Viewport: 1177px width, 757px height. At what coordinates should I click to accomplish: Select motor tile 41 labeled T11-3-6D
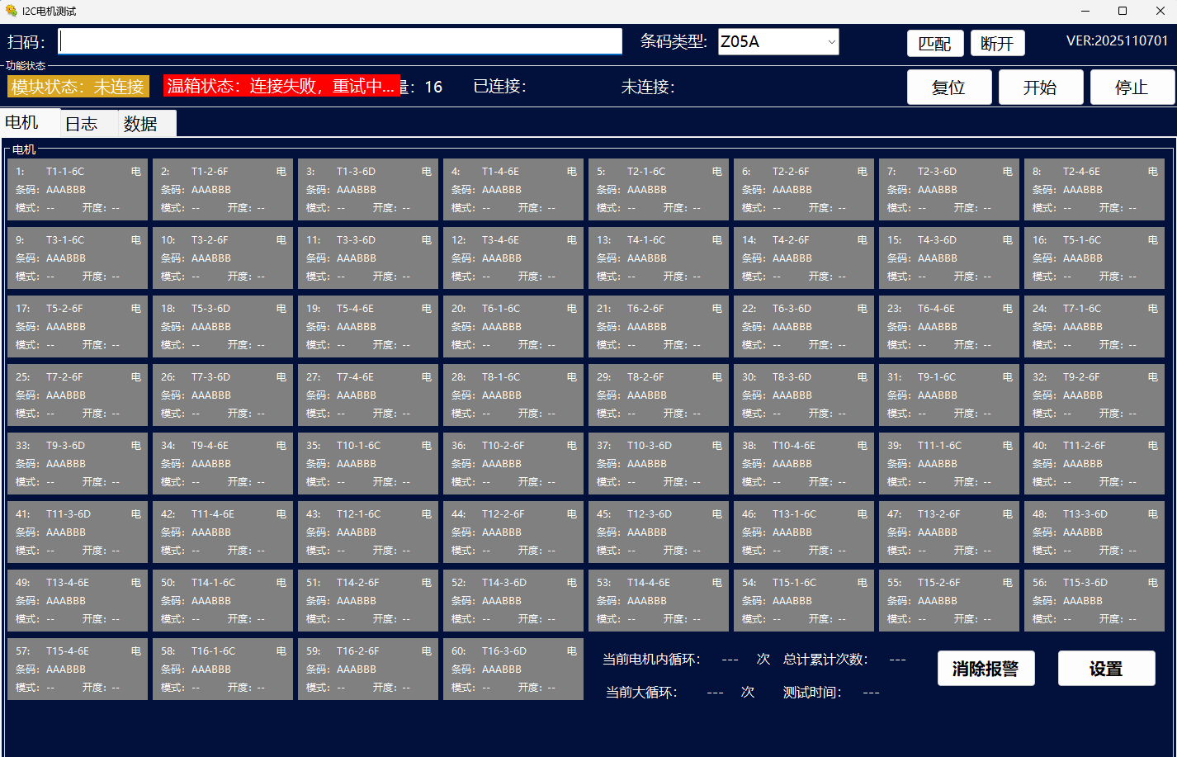(77, 532)
